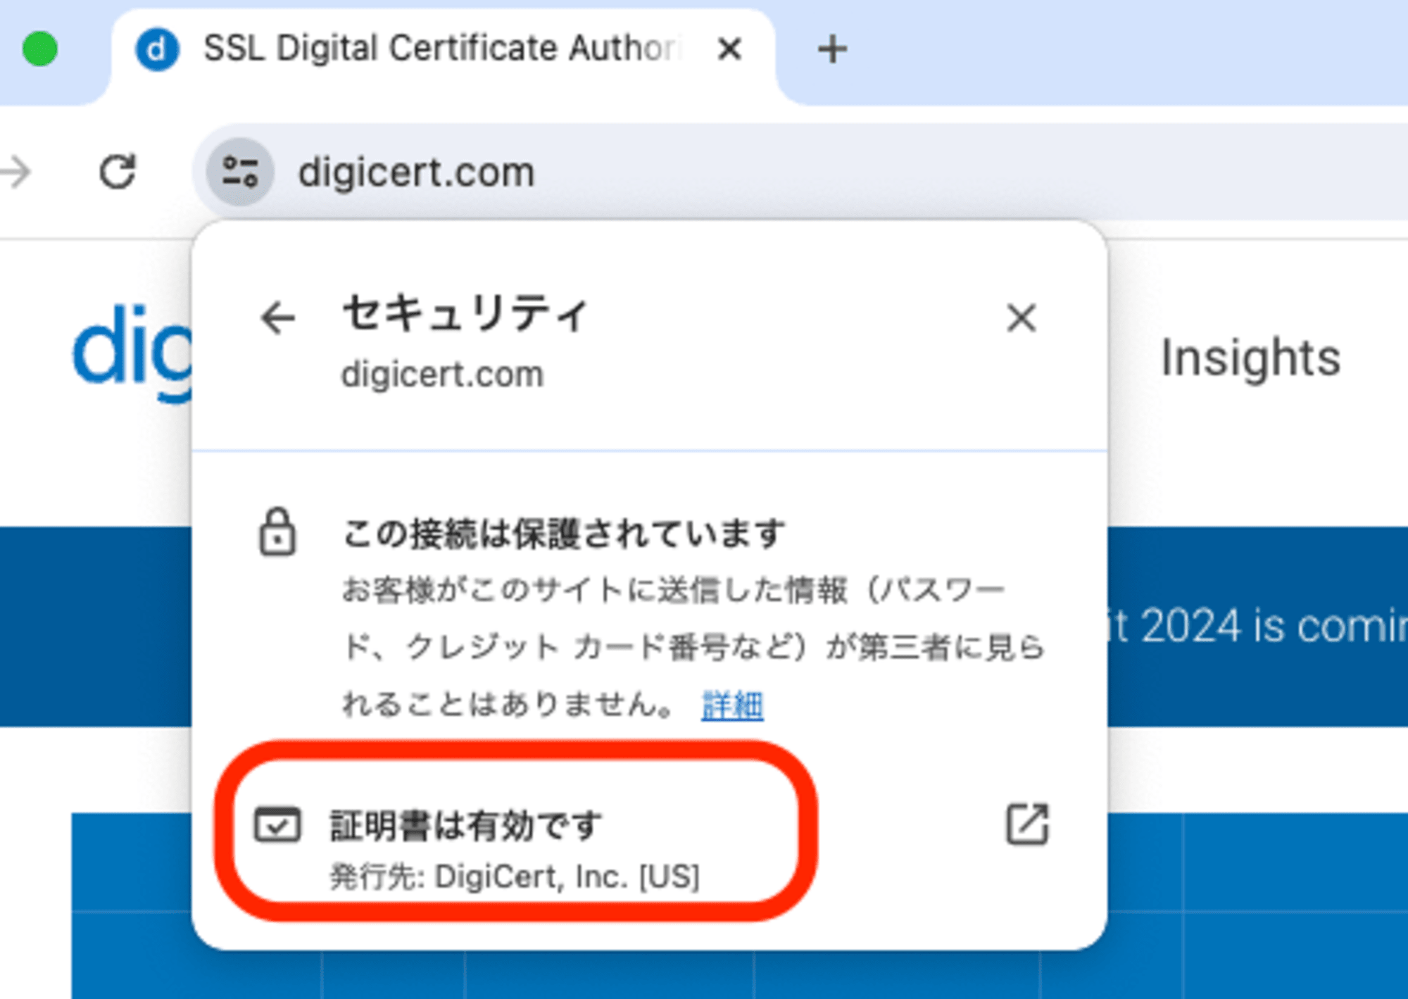Image resolution: width=1408 pixels, height=999 pixels.
Task: Click the 'この接続は保護されています' heading
Action: (563, 534)
